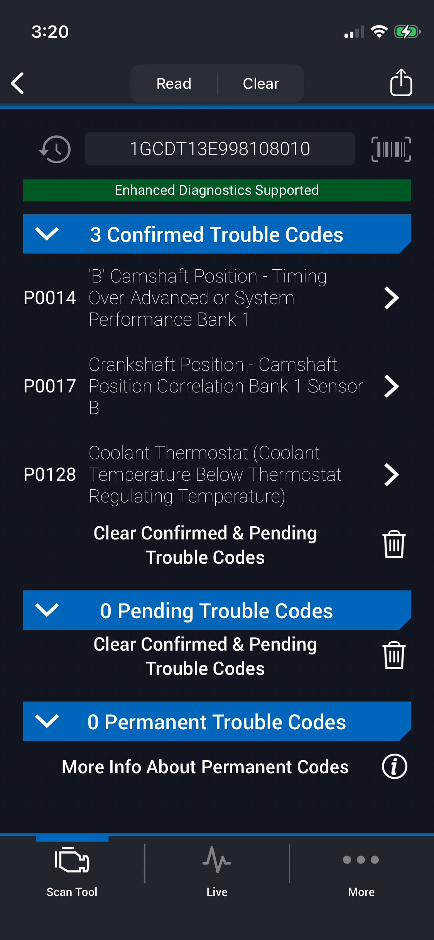Open permanent codes info icon
The image size is (434, 940).
(394, 766)
